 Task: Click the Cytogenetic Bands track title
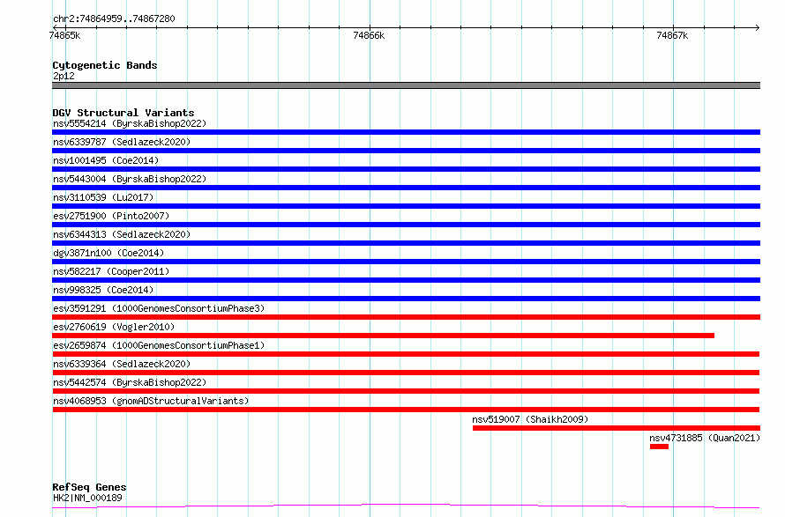tap(105, 65)
